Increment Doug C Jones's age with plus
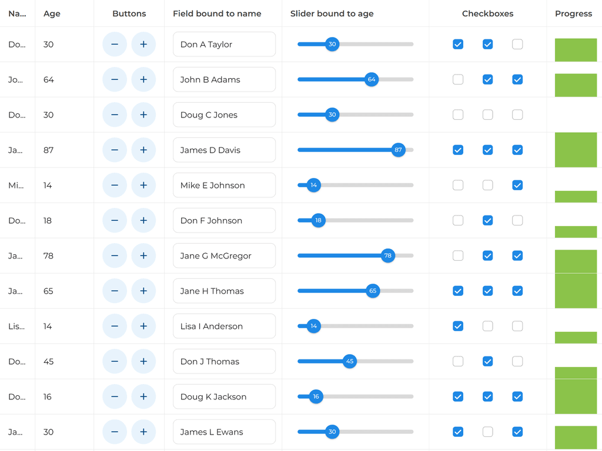This screenshot has width=602, height=451. 143,115
